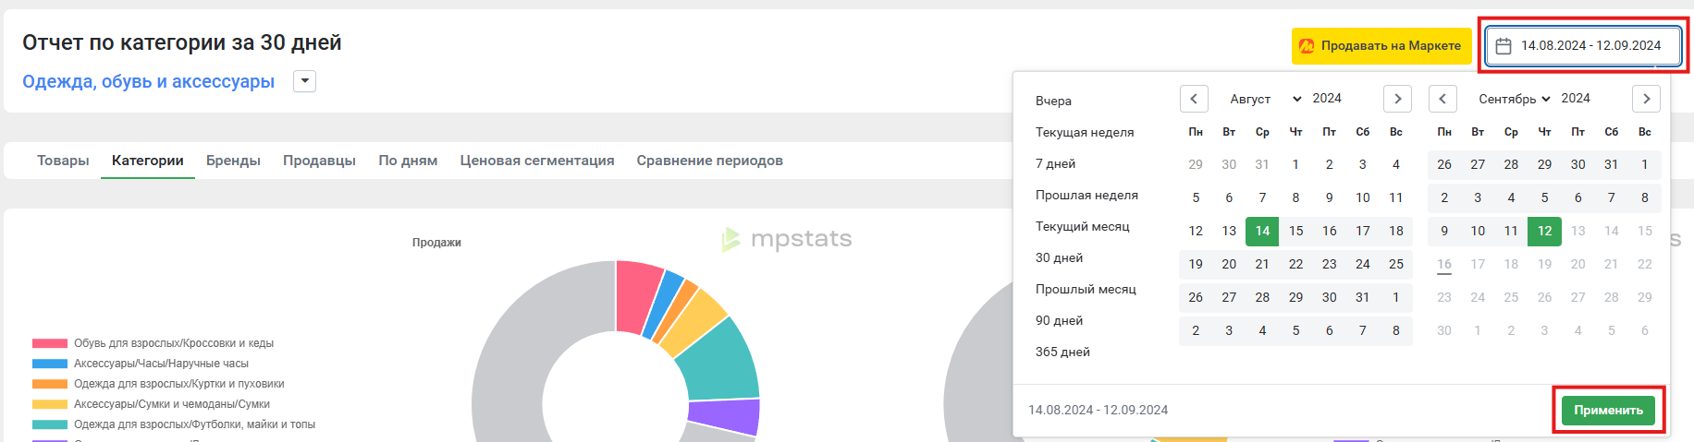Select the Прошлый месяц preset
Screen dimensions: 1694x442
[1086, 289]
